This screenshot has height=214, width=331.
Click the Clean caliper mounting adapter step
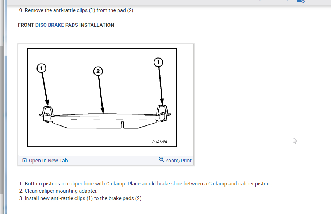point(58,191)
